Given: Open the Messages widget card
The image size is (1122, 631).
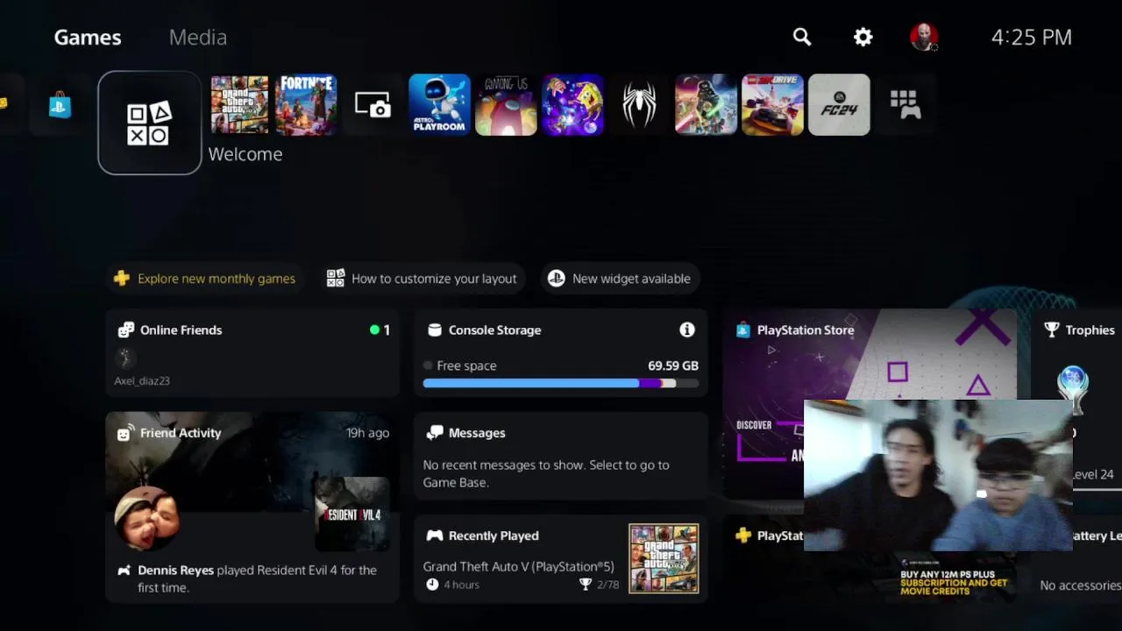Looking at the screenshot, I should click(561, 456).
